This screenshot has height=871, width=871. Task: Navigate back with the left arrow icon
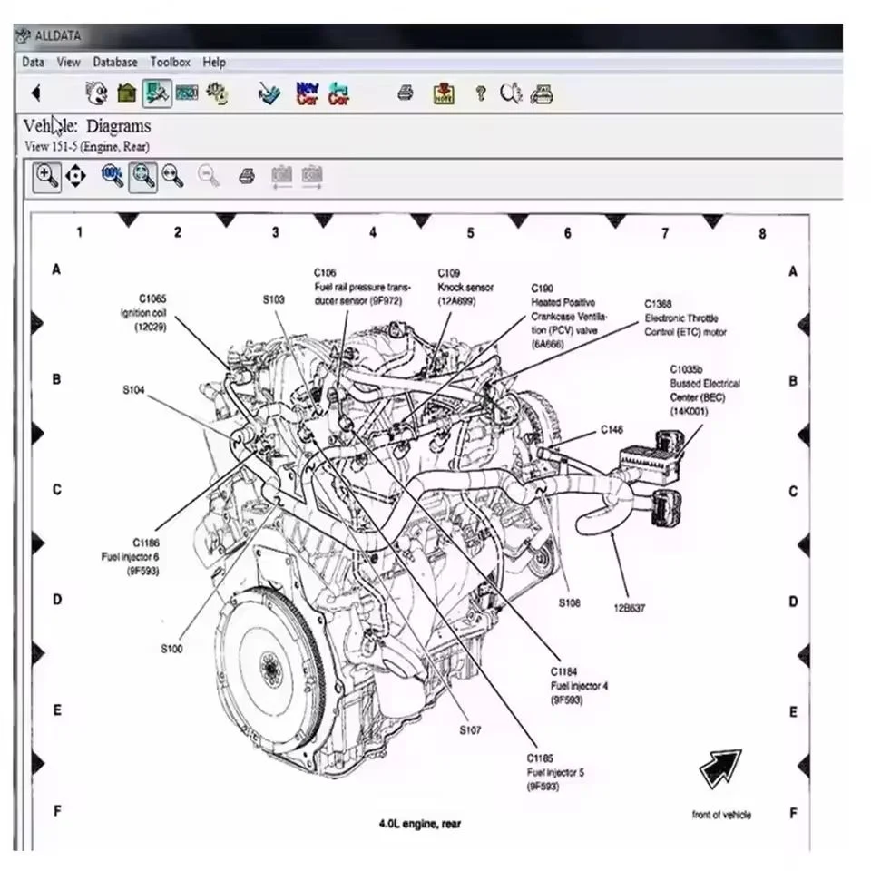click(x=36, y=93)
